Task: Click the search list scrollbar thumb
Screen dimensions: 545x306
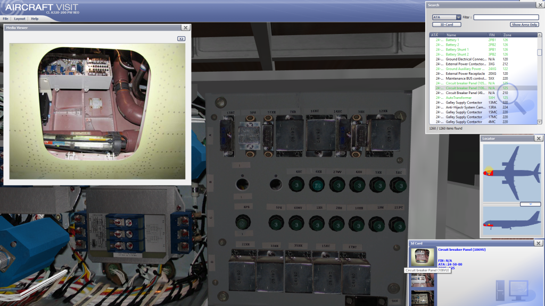Action: tap(540, 53)
